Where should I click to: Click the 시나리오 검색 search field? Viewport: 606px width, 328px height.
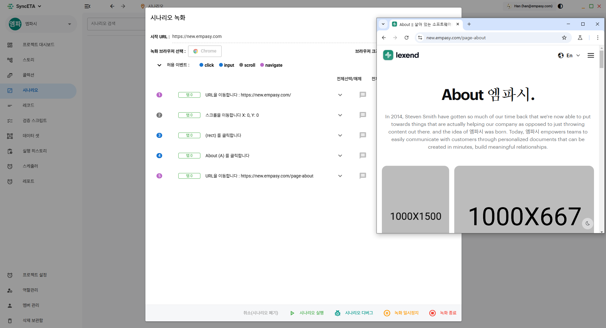tap(116, 24)
